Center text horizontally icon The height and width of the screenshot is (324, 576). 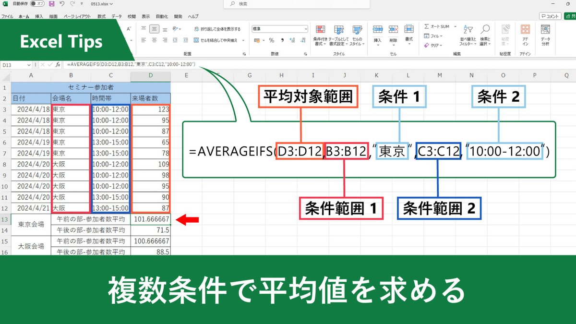tap(154, 41)
